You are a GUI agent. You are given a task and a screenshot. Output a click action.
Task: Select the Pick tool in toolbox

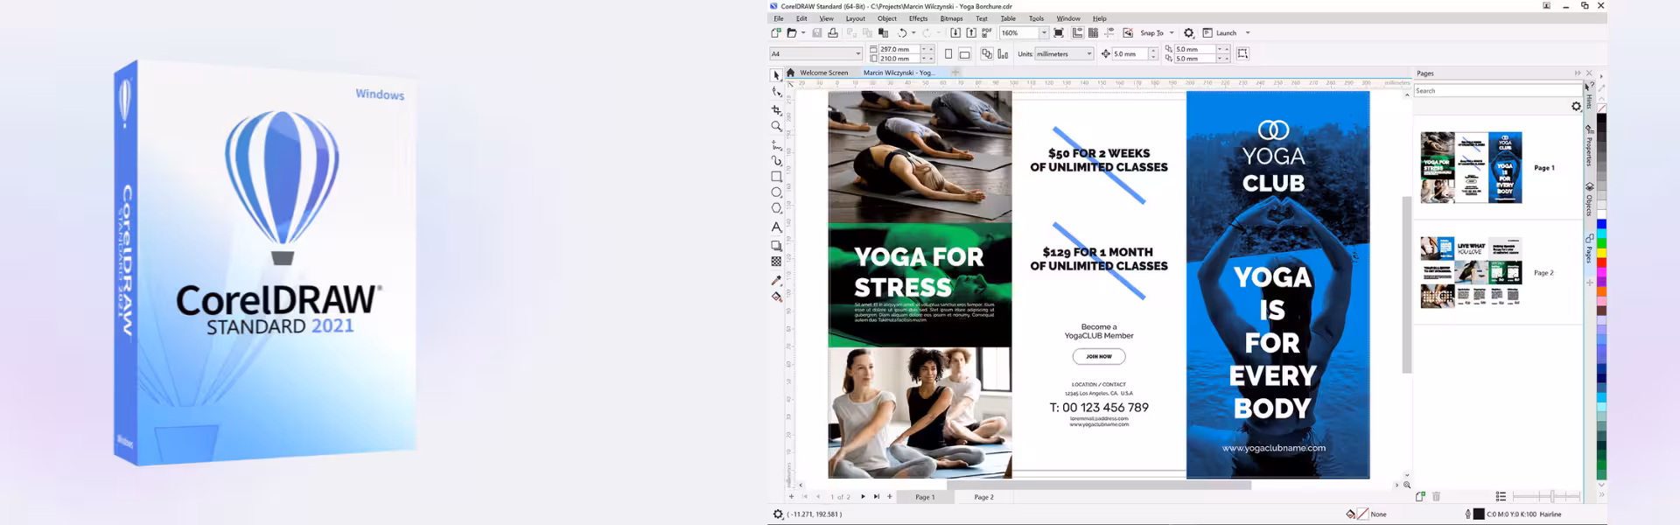tap(776, 75)
